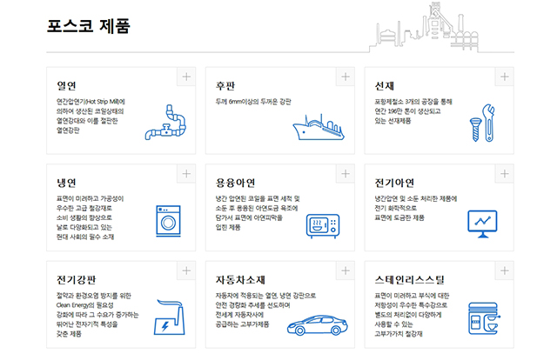Expand the 전기강판 card with plus button

click(x=186, y=271)
